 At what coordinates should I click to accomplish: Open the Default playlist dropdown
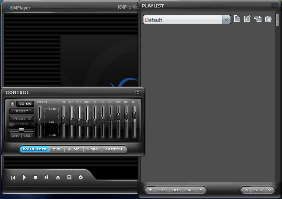(187, 20)
